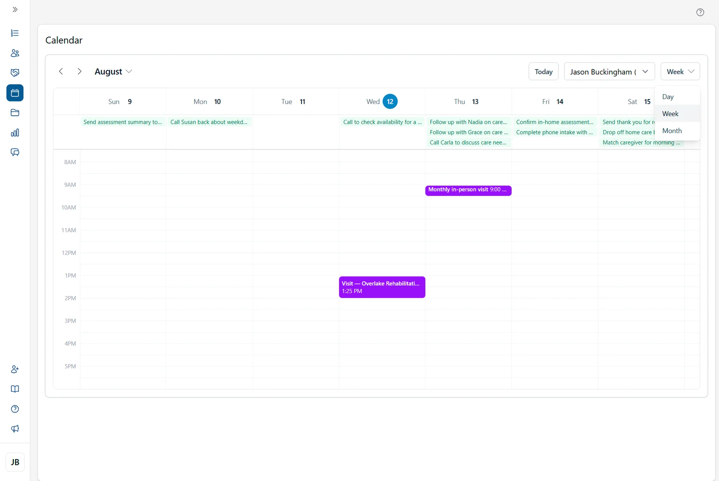719x481 pixels.
Task: Open the task list icon in sidebar
Action: 15,33
